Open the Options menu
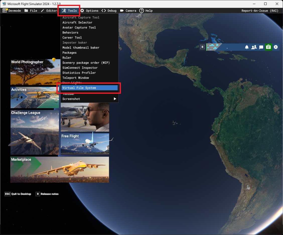Screen dimensions: 283x235 (89, 11)
